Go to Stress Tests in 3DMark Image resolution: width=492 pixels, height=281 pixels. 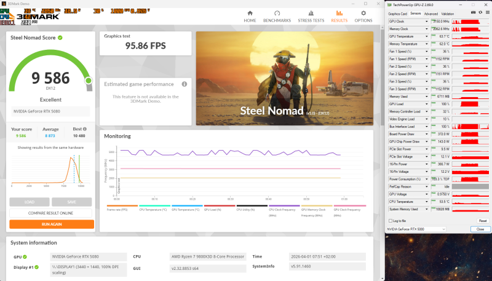[x=311, y=17]
